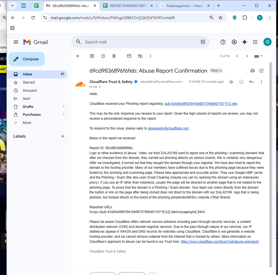278x275 pixels.
Task: Click Cloudflare sender avatar logo
Action: [80, 84]
